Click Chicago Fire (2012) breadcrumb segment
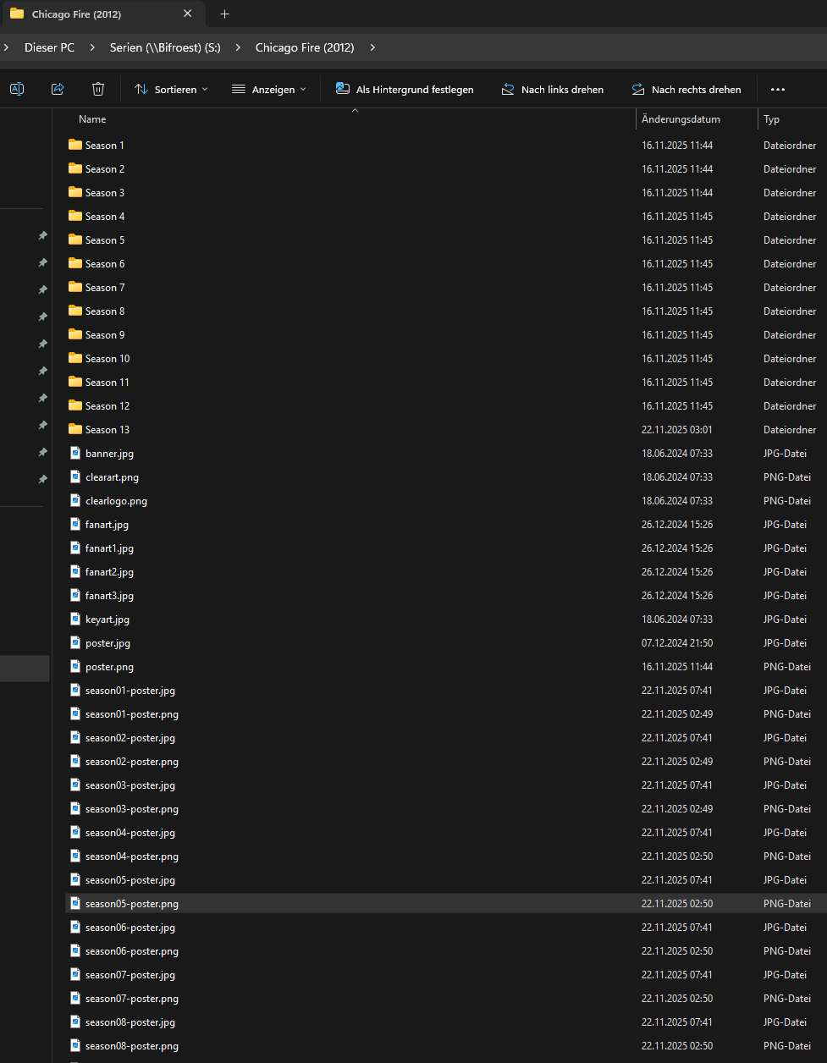 (305, 47)
